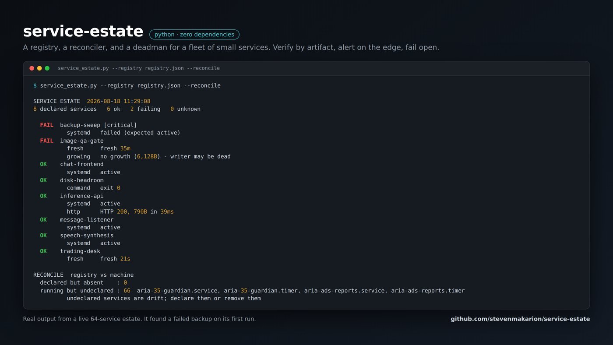Click the green zoom dot of the terminal
Viewport: 613px width, 345px height.
[x=47, y=68]
